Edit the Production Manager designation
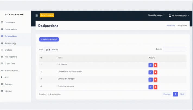Image resolution: width=193 pixels, height=110 pixels. click(x=151, y=87)
